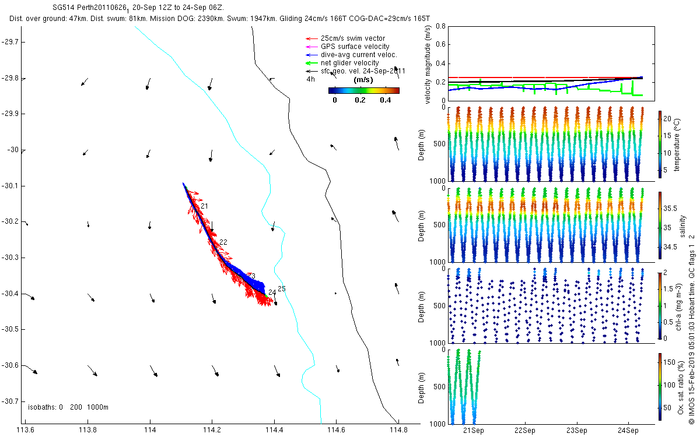Image resolution: width=700 pixels, height=437 pixels.
Task: Click the velocity (m/s) horizontal colorbar
Action: 364,90
